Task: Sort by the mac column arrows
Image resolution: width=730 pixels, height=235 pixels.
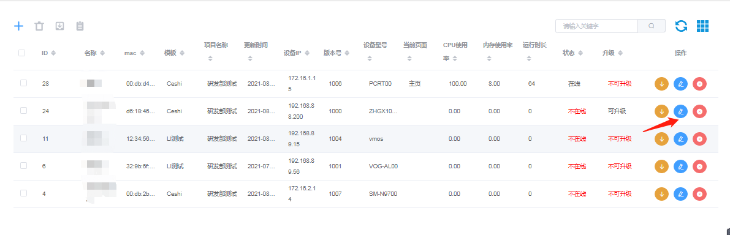Action: click(x=142, y=53)
